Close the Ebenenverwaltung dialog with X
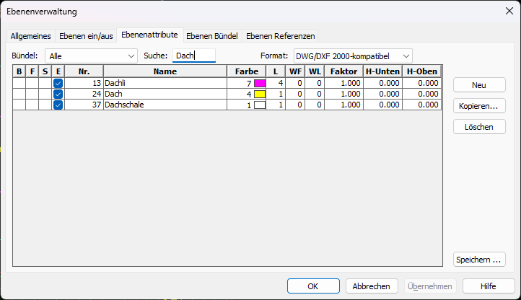The height and width of the screenshot is (300, 521). [x=509, y=11]
